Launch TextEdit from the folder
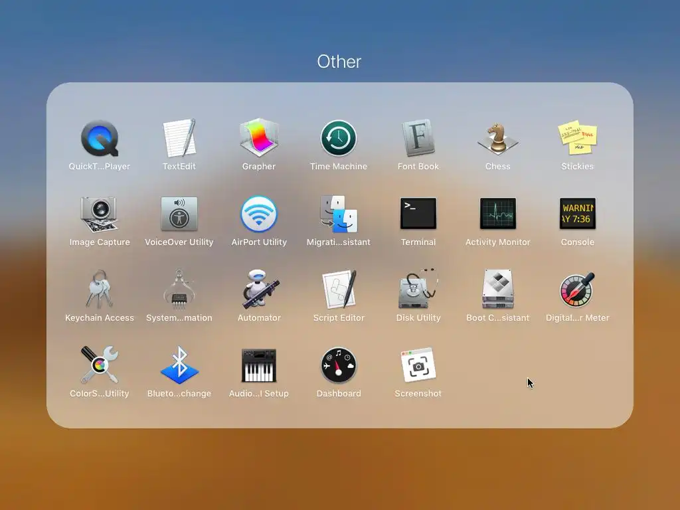Screen dimensions: 680x510 point(179,138)
